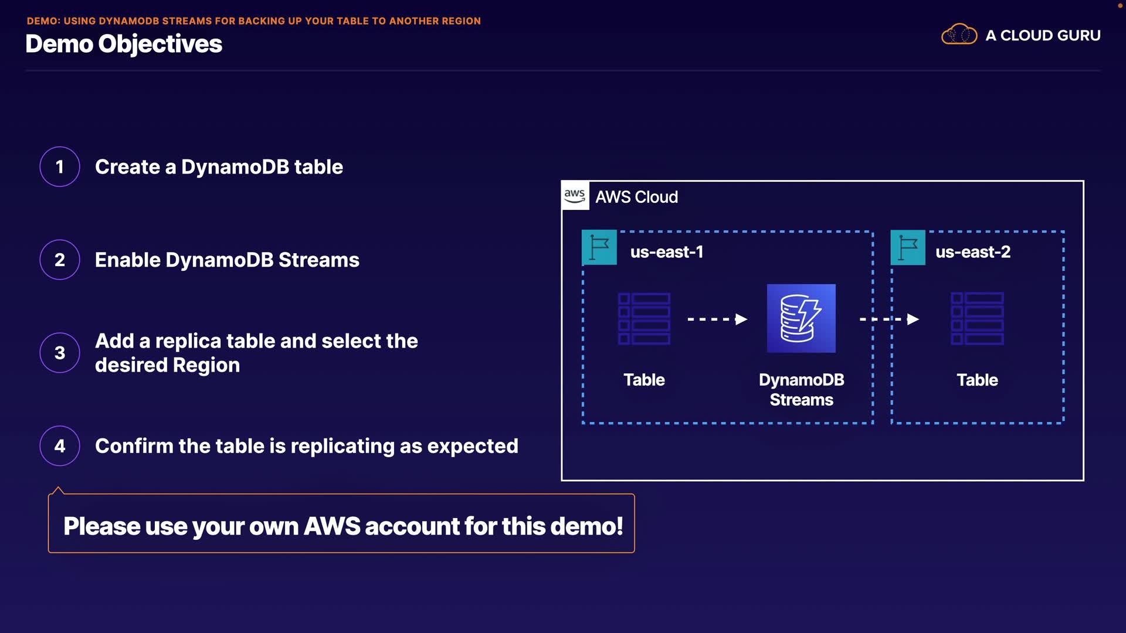1126x633 pixels.
Task: Click 'Create a DynamoDB table' text
Action: point(219,167)
